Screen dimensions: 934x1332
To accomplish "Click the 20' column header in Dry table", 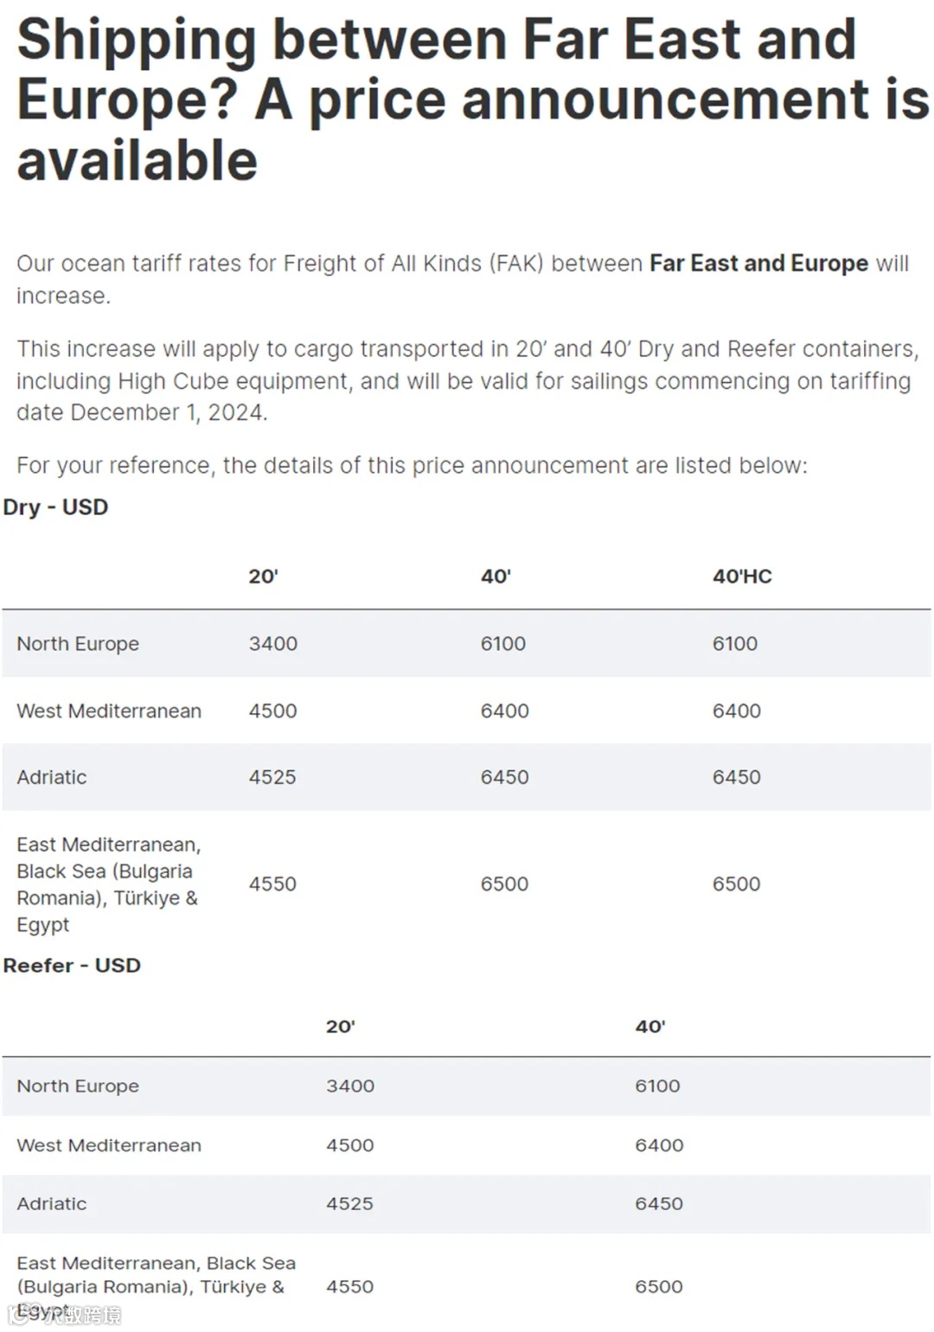I will 263,577.
